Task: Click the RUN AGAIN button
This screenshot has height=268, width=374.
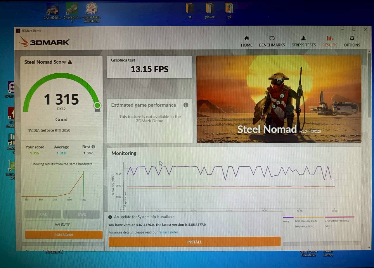Action: pos(63,235)
